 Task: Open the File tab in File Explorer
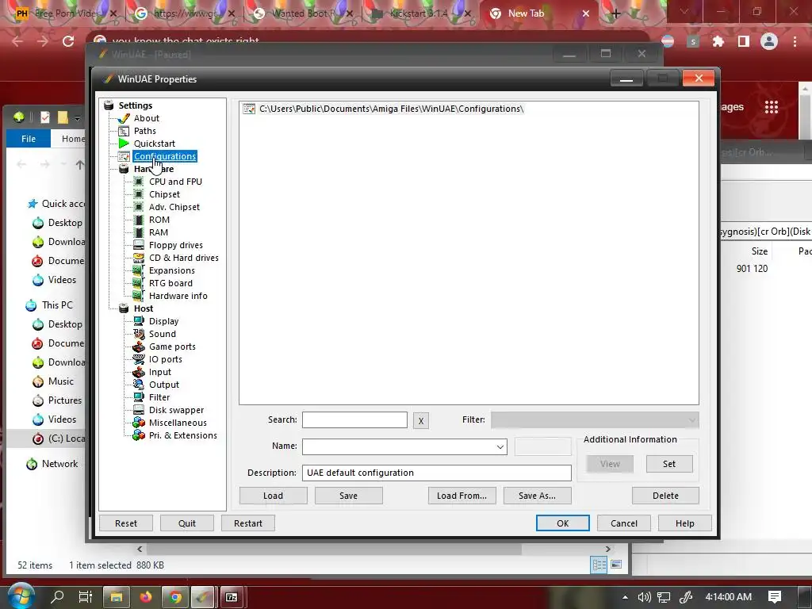pyautogui.click(x=29, y=139)
